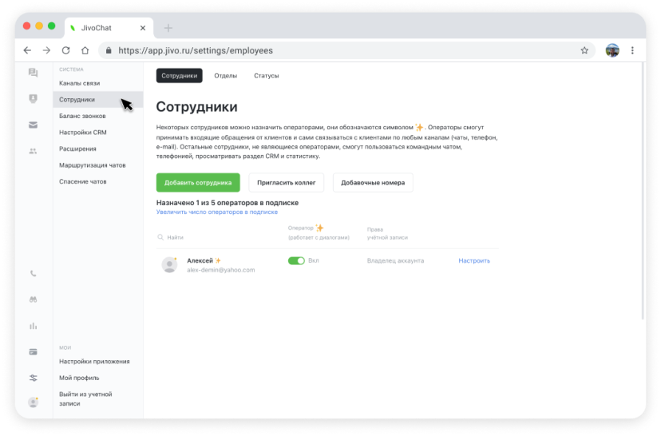Click the mail envelope sidebar icon

click(x=33, y=125)
